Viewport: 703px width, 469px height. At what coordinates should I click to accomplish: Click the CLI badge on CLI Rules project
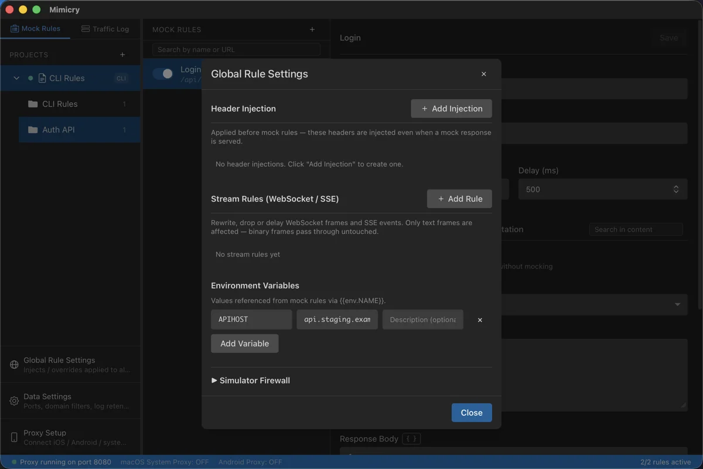[121, 78]
